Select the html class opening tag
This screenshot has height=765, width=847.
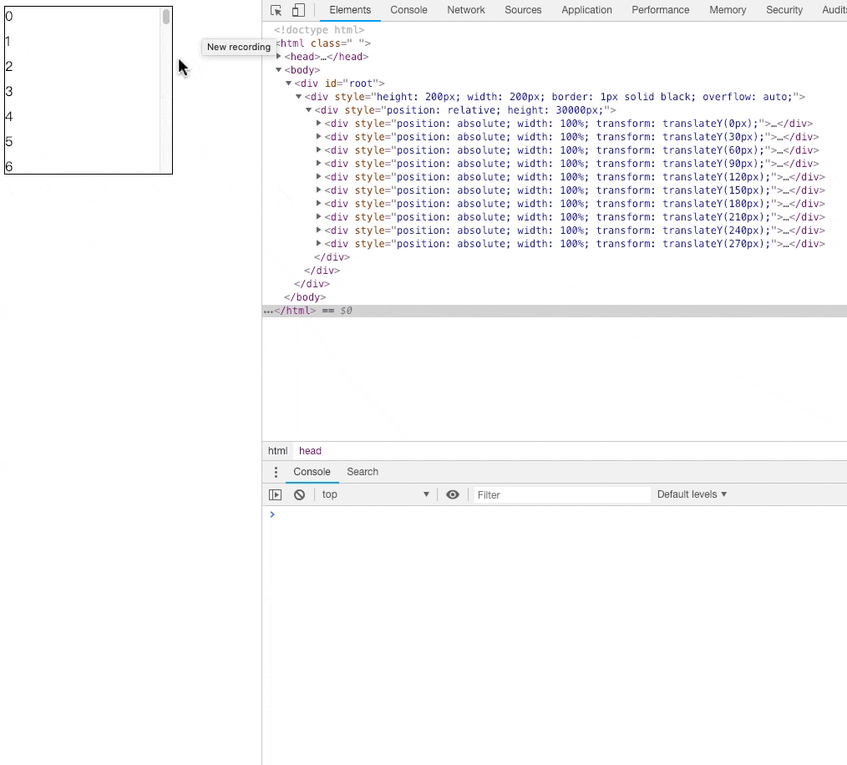[323, 43]
